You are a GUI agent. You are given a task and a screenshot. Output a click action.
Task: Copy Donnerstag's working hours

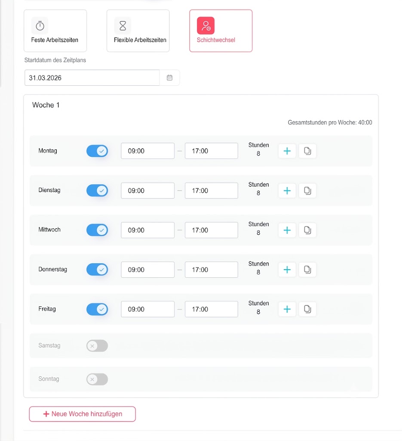(307, 270)
